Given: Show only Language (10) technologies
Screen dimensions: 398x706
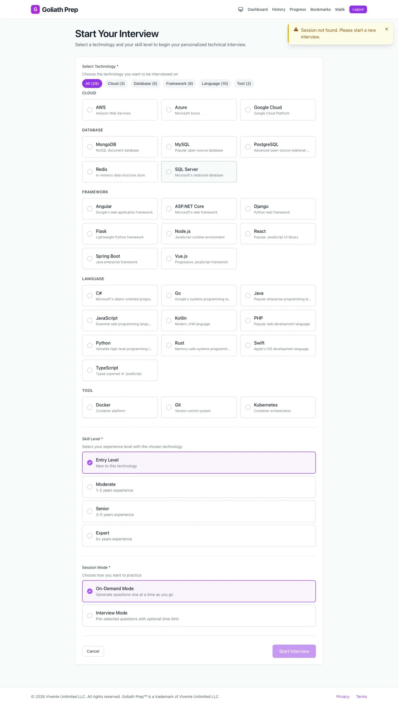Looking at the screenshot, I should coord(215,84).
